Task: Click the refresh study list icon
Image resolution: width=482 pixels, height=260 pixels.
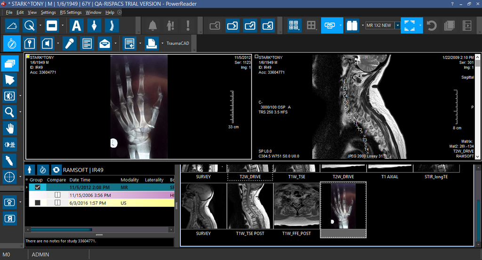Action: tap(56, 169)
